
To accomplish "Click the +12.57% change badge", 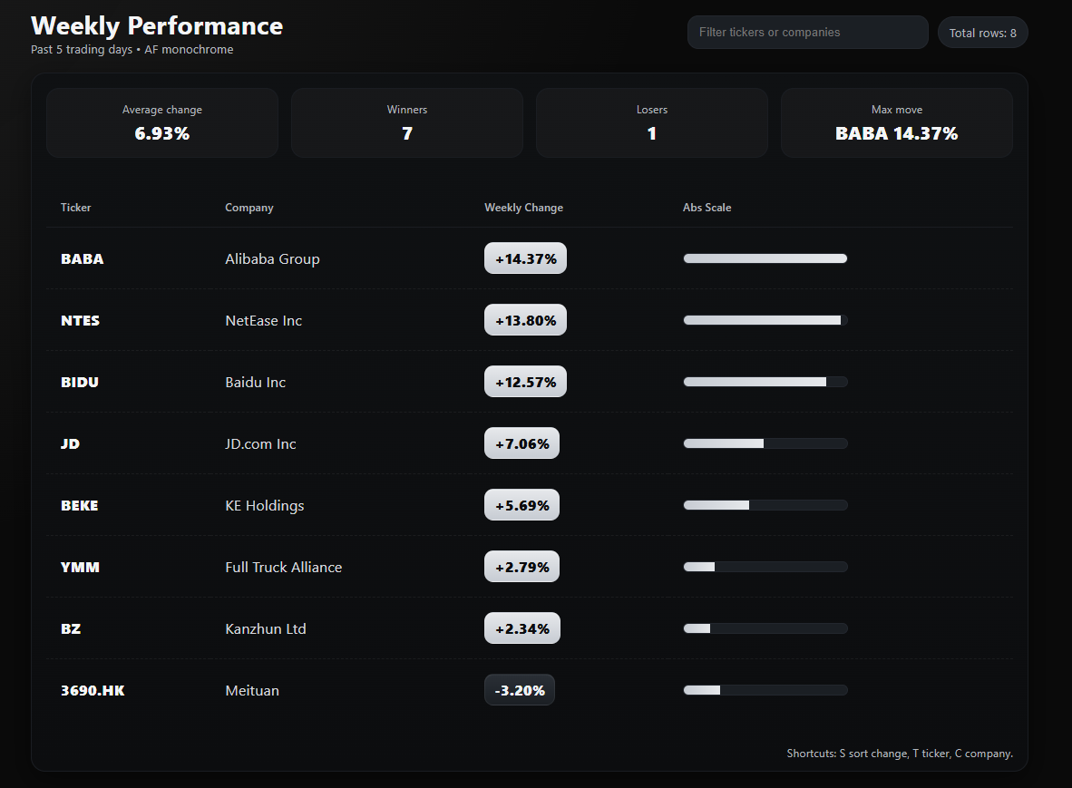I will (525, 382).
